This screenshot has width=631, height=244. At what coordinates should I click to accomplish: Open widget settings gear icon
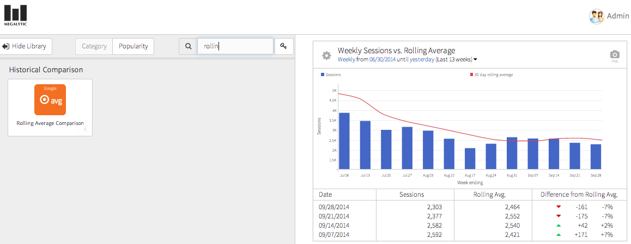pyautogui.click(x=326, y=55)
